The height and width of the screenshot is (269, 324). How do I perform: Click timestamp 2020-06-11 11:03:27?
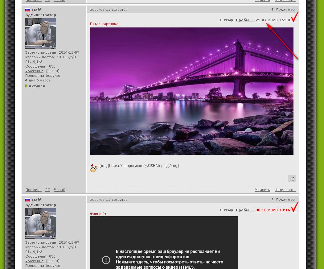click(x=109, y=10)
